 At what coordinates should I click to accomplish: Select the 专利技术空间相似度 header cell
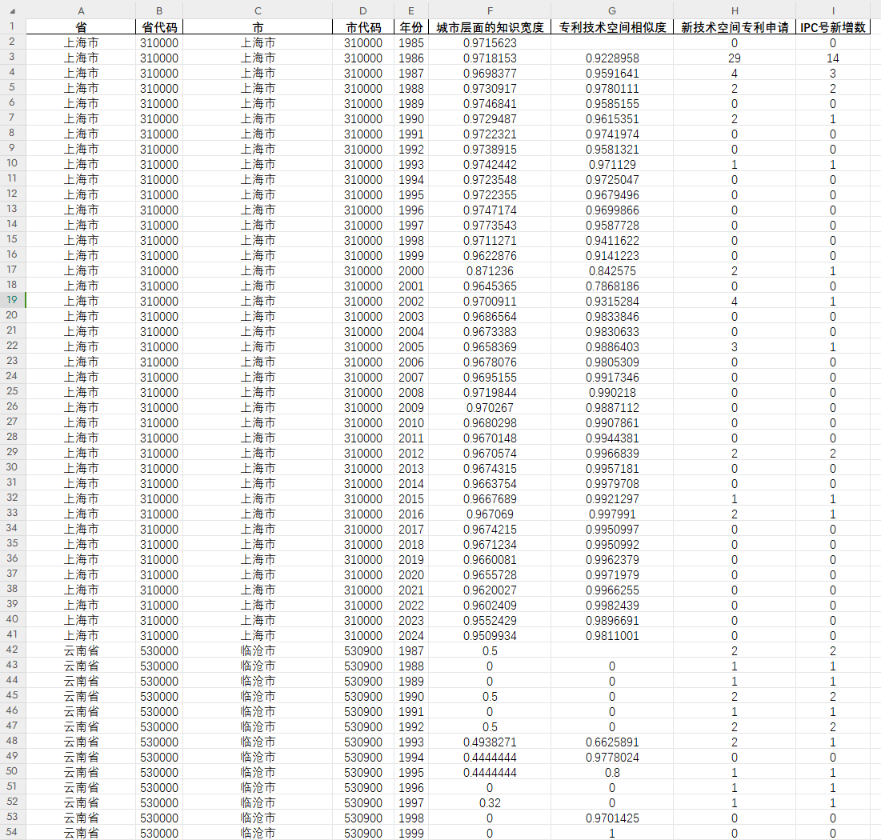(x=612, y=27)
